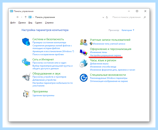Viewport: 158px width, 130px height.
Task: Go up one level with the up arrow
Action: tap(25, 17)
